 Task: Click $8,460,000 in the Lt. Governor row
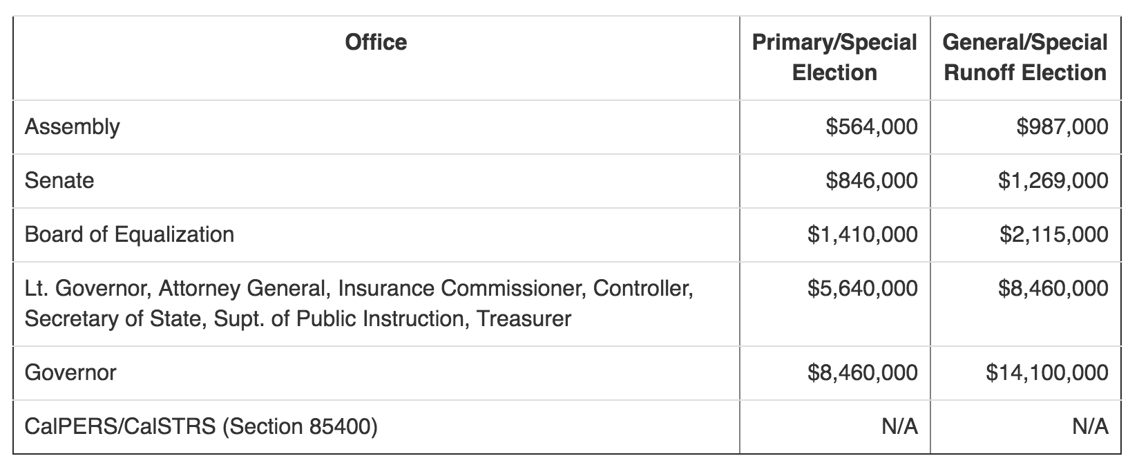[1053, 288]
